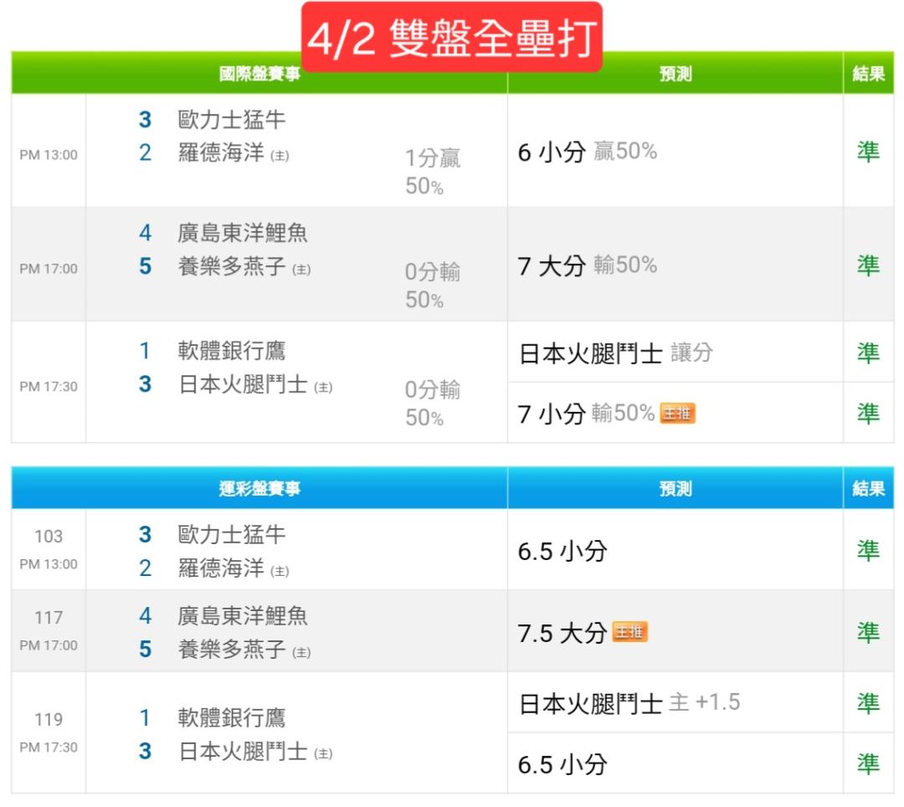Click the 準 result mark for 7.5 大分
Viewport: 904px width, 807px height.
(x=868, y=633)
